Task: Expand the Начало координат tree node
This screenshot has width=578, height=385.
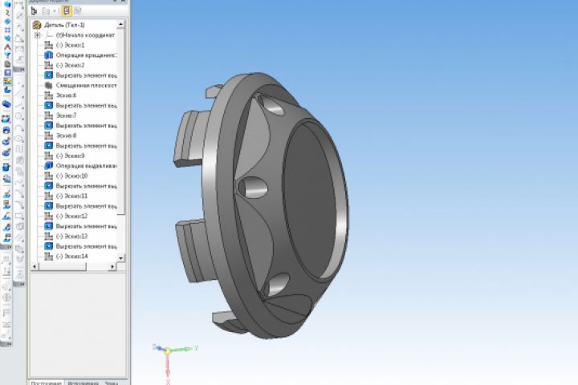Action: coord(37,35)
